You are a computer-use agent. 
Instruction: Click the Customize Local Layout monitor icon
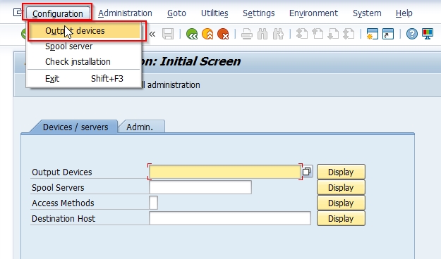point(428,34)
